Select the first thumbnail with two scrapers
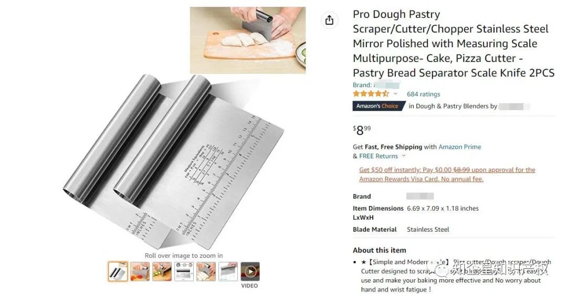Viewport: 567px width, 294px height. pos(118,271)
